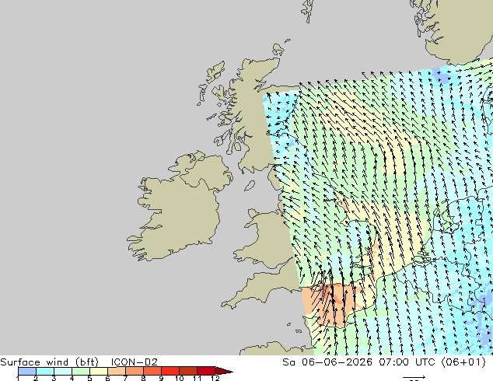Click the Beaufort 9–10 bright red legend swatch
Screen dimensions: 493x381
(170, 371)
